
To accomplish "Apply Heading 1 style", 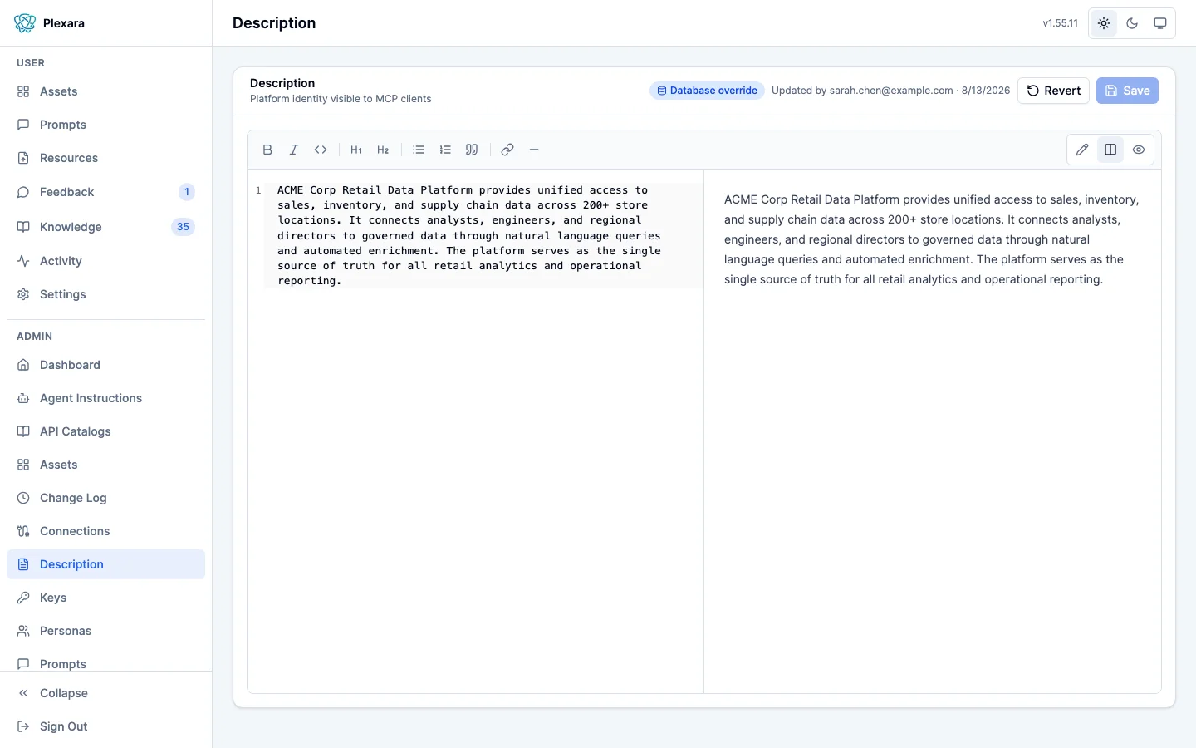I will (x=356, y=150).
